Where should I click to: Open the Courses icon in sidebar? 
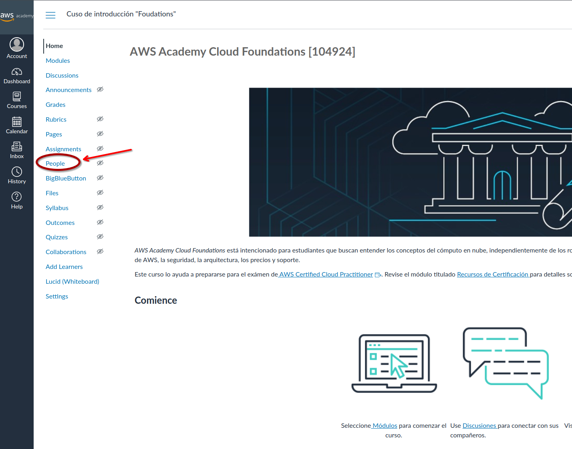pos(17,96)
